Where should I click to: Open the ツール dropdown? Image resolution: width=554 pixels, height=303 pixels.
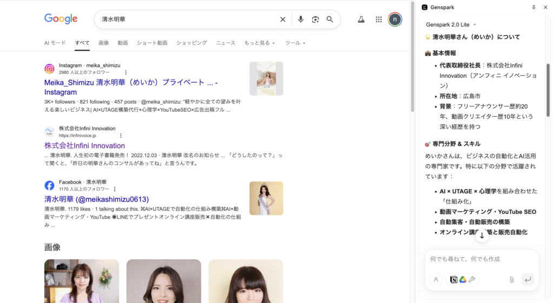295,43
